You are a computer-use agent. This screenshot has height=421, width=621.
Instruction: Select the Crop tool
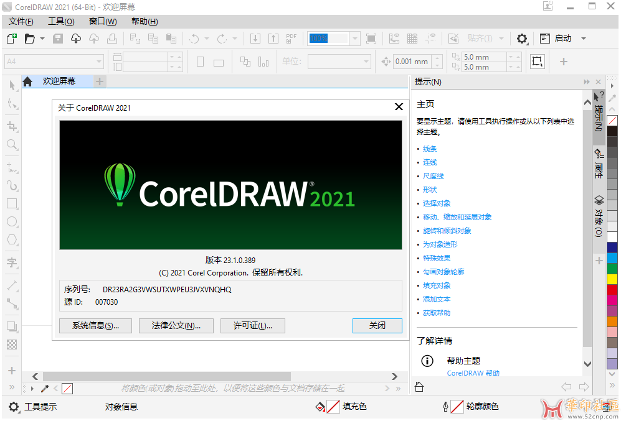point(12,126)
